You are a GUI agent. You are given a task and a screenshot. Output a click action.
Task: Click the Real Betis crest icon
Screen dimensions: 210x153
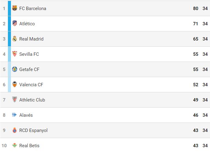click(15, 146)
